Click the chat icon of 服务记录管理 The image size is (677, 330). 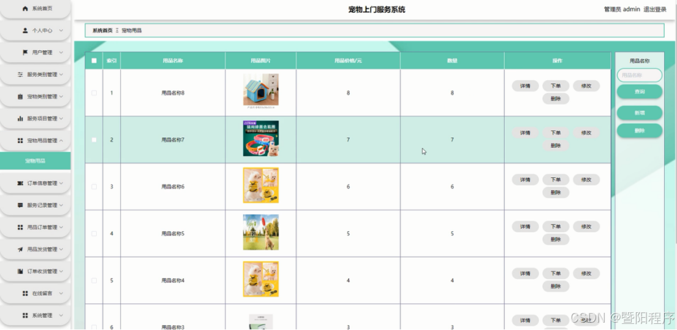click(20, 205)
